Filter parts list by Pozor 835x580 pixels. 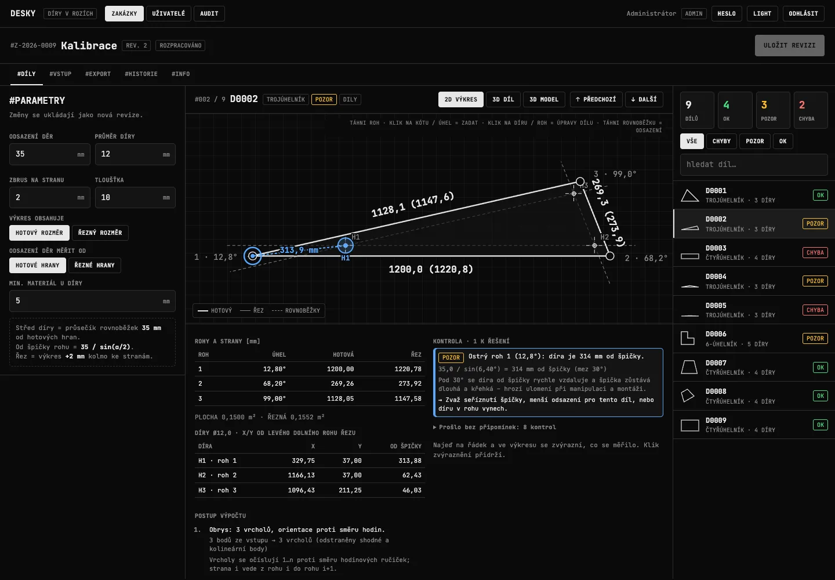[755, 141]
